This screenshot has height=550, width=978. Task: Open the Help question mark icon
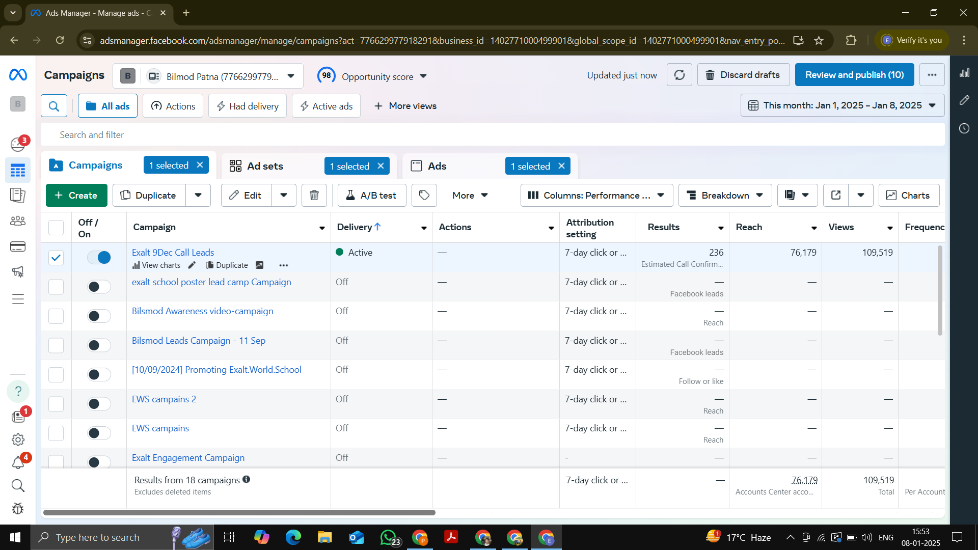[x=18, y=391]
